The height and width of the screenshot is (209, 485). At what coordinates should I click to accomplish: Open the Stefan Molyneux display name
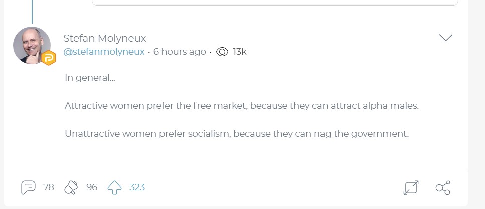tap(105, 38)
